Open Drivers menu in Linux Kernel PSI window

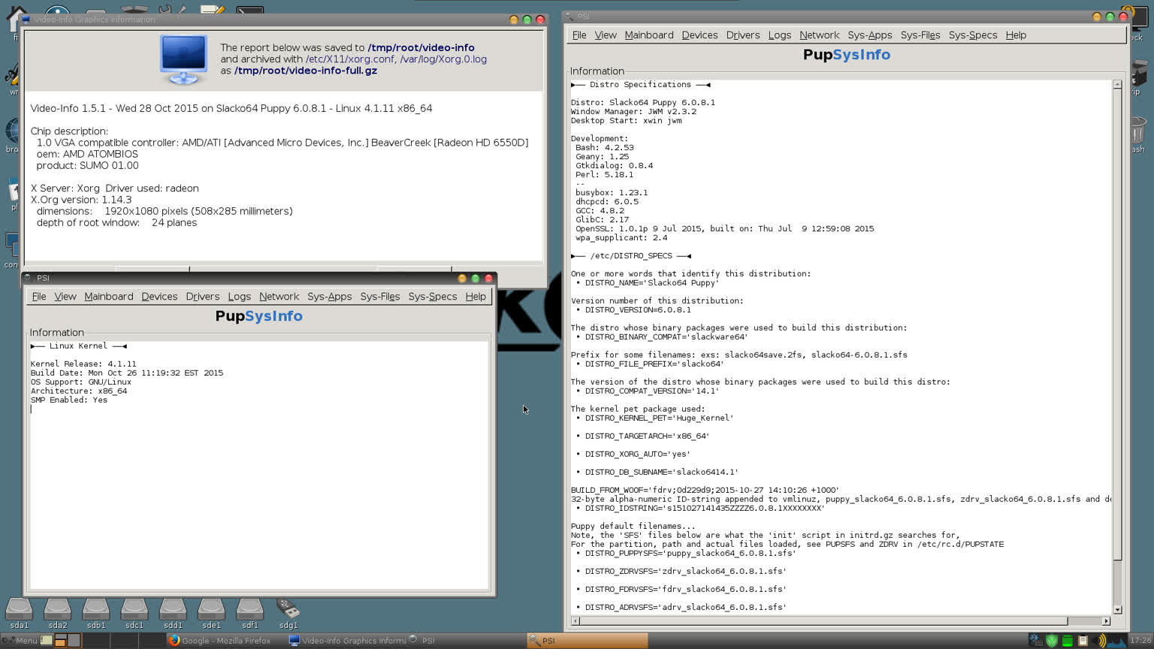[x=203, y=297]
